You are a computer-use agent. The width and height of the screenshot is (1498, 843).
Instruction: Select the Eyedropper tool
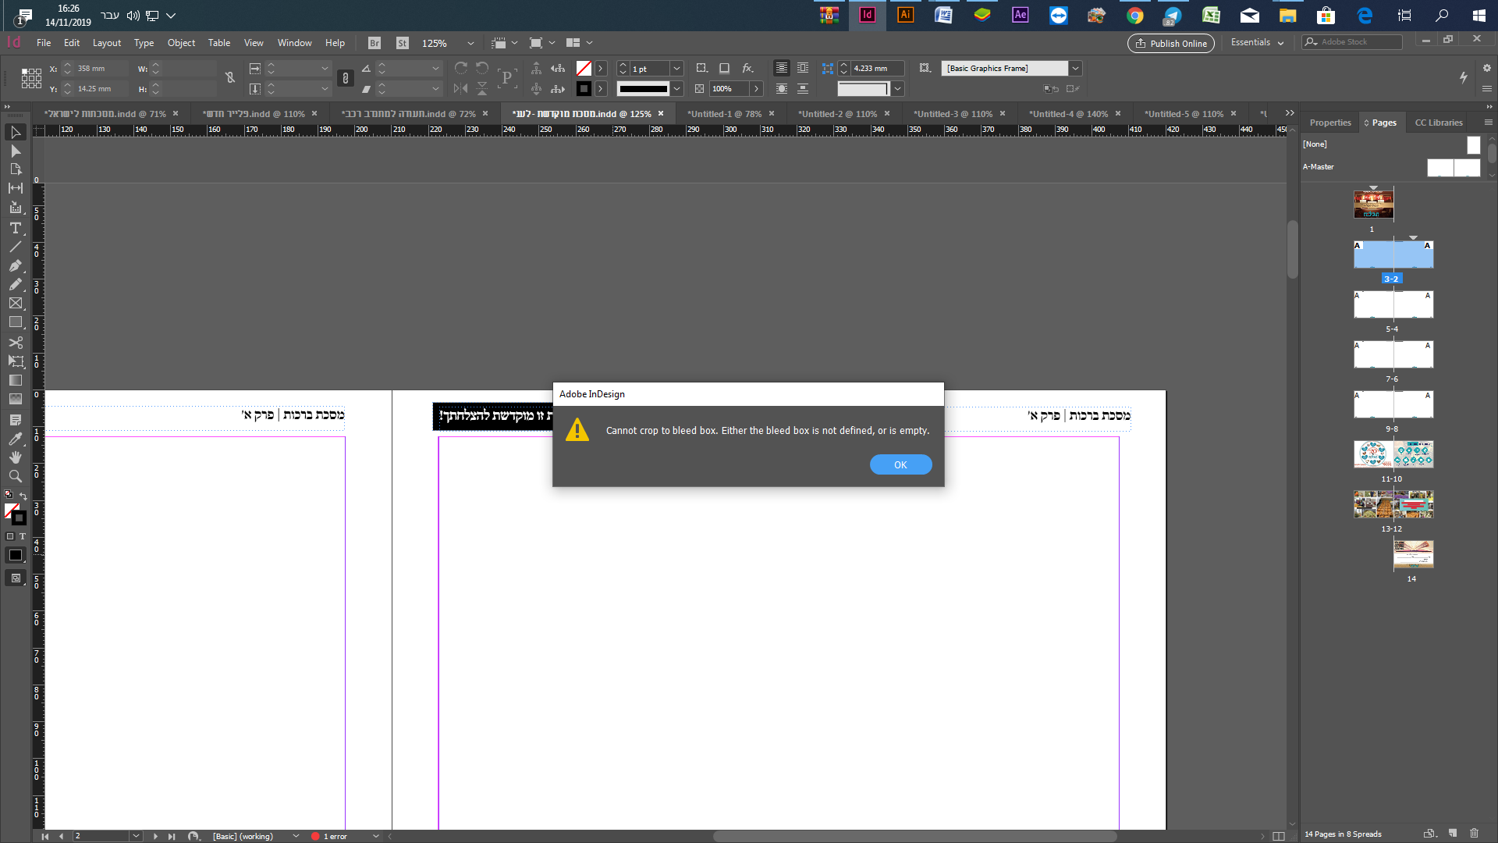pos(15,439)
